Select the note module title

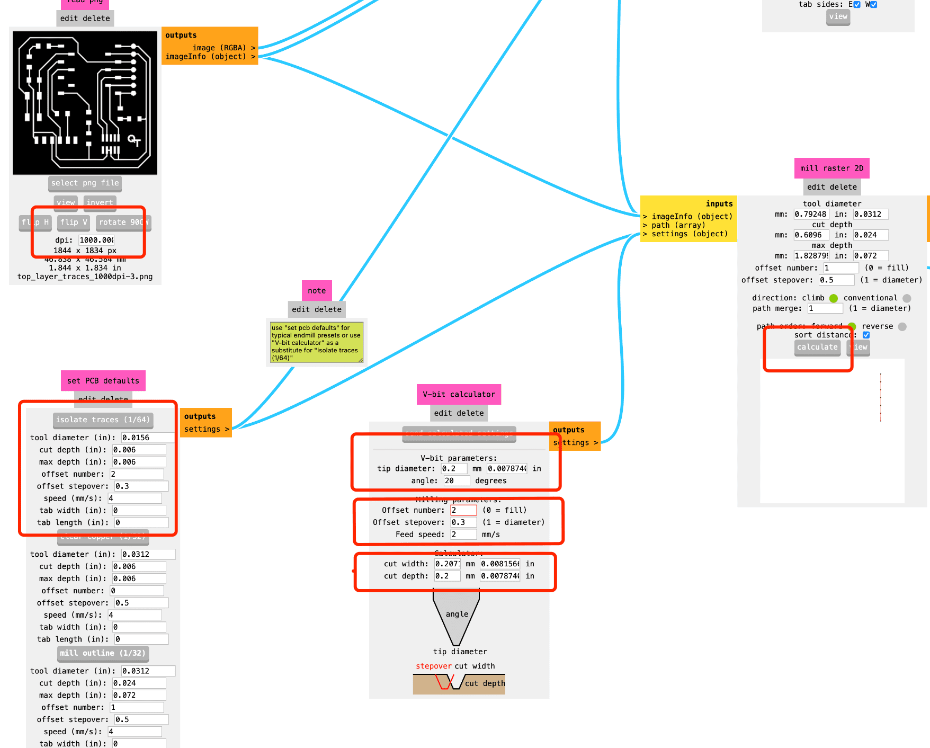click(x=317, y=291)
